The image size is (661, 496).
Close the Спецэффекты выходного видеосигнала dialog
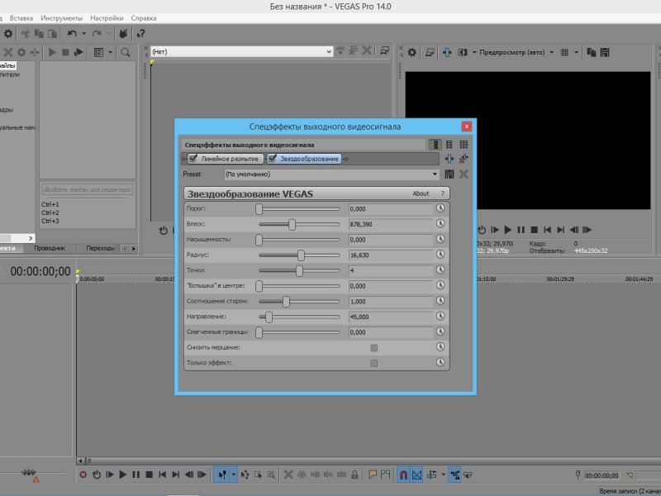(x=466, y=126)
